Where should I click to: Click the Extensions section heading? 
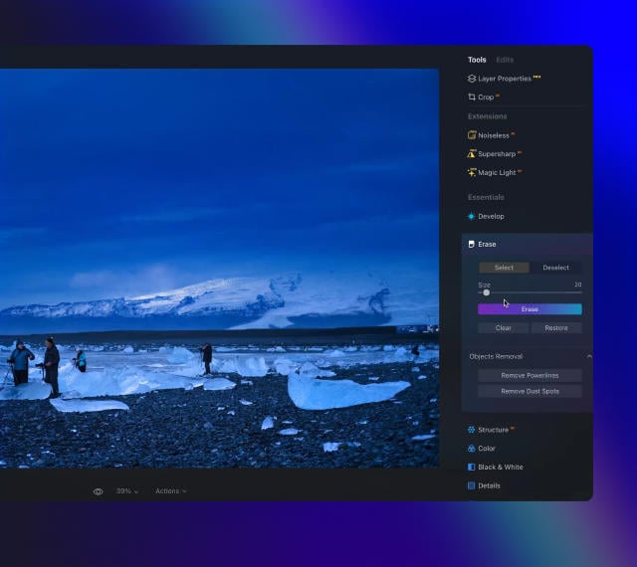pyautogui.click(x=487, y=116)
